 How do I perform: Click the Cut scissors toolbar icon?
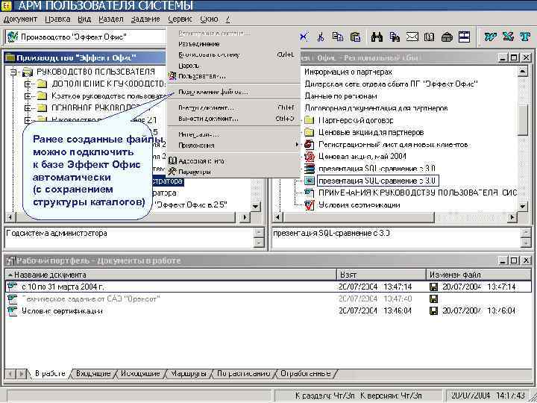click(321, 37)
